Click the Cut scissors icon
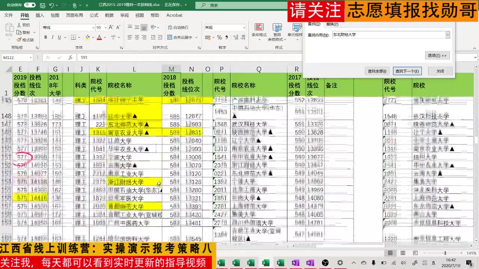 pyautogui.click(x=19, y=25)
